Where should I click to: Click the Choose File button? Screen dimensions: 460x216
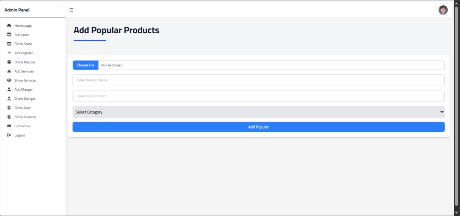pos(85,65)
